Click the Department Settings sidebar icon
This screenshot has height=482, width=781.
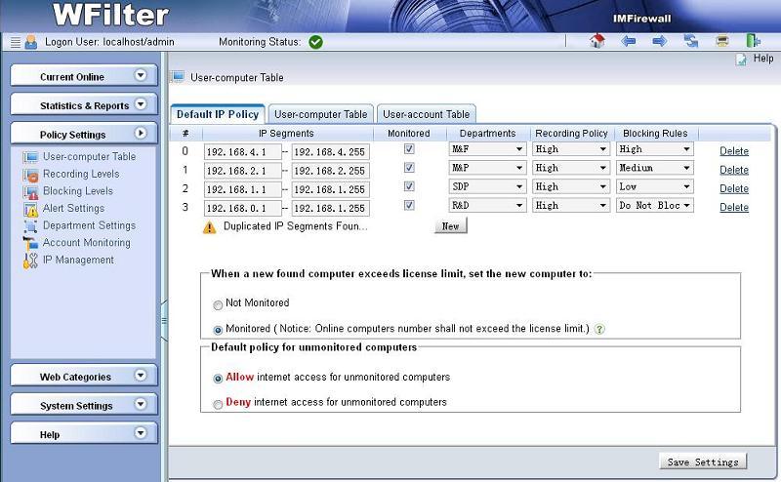pyautogui.click(x=30, y=226)
